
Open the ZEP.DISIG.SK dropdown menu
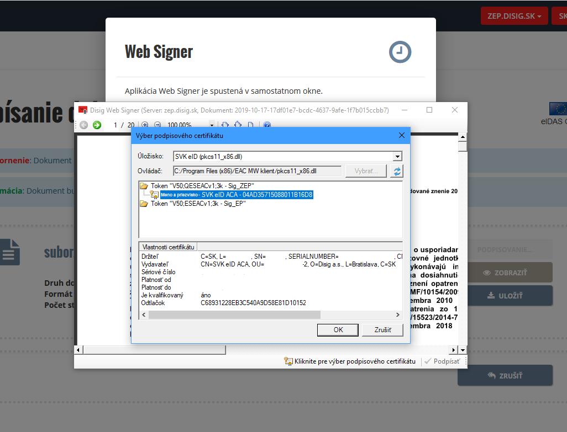pos(513,16)
